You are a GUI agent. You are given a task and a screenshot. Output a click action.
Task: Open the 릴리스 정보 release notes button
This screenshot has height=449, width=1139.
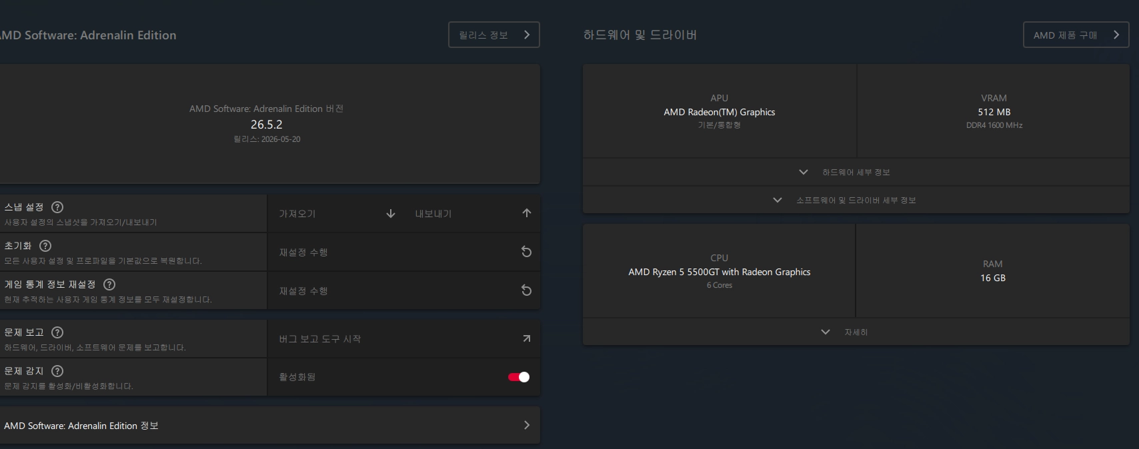tap(493, 35)
